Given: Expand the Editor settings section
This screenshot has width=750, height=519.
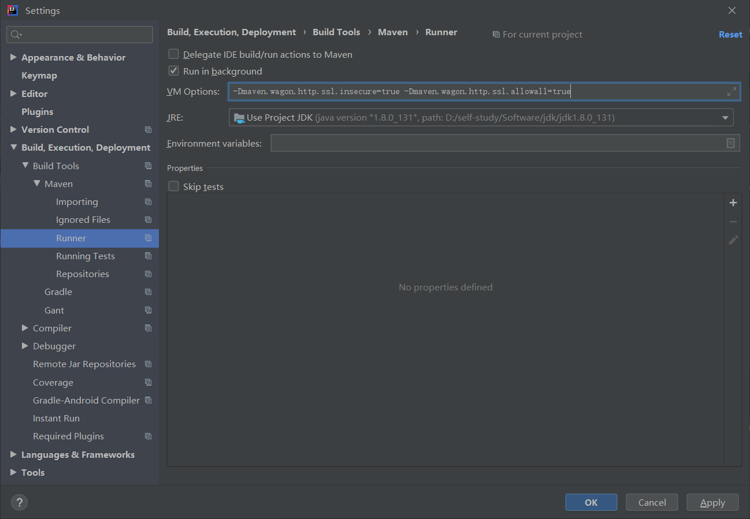Looking at the screenshot, I should click(13, 94).
